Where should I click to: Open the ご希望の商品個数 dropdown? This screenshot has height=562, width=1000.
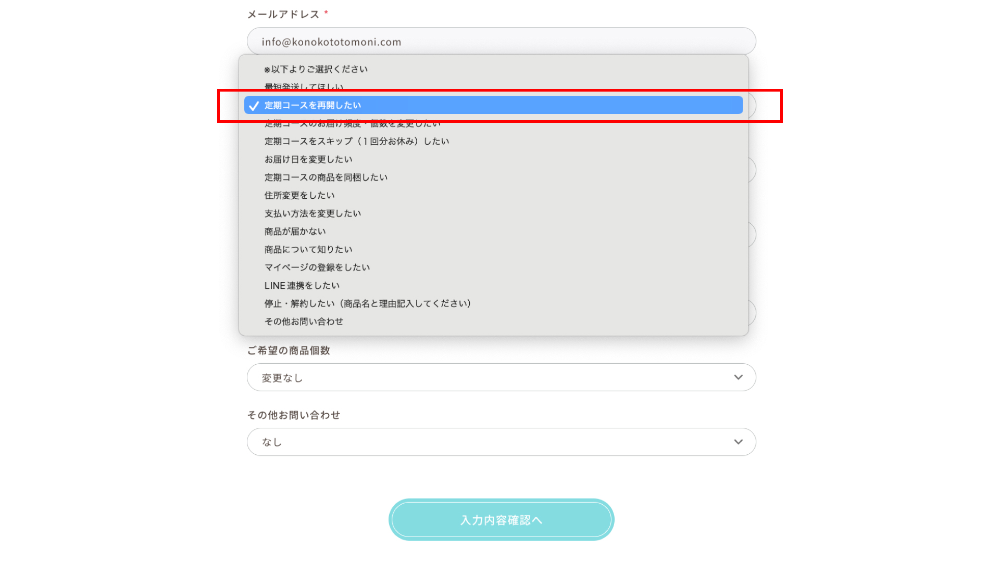tap(501, 377)
